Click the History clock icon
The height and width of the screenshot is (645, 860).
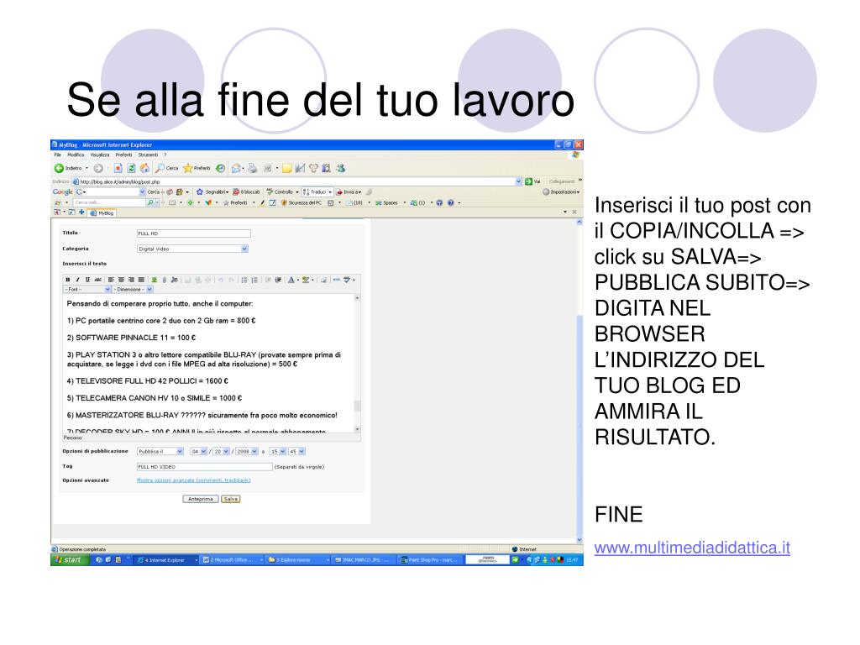pos(220,168)
